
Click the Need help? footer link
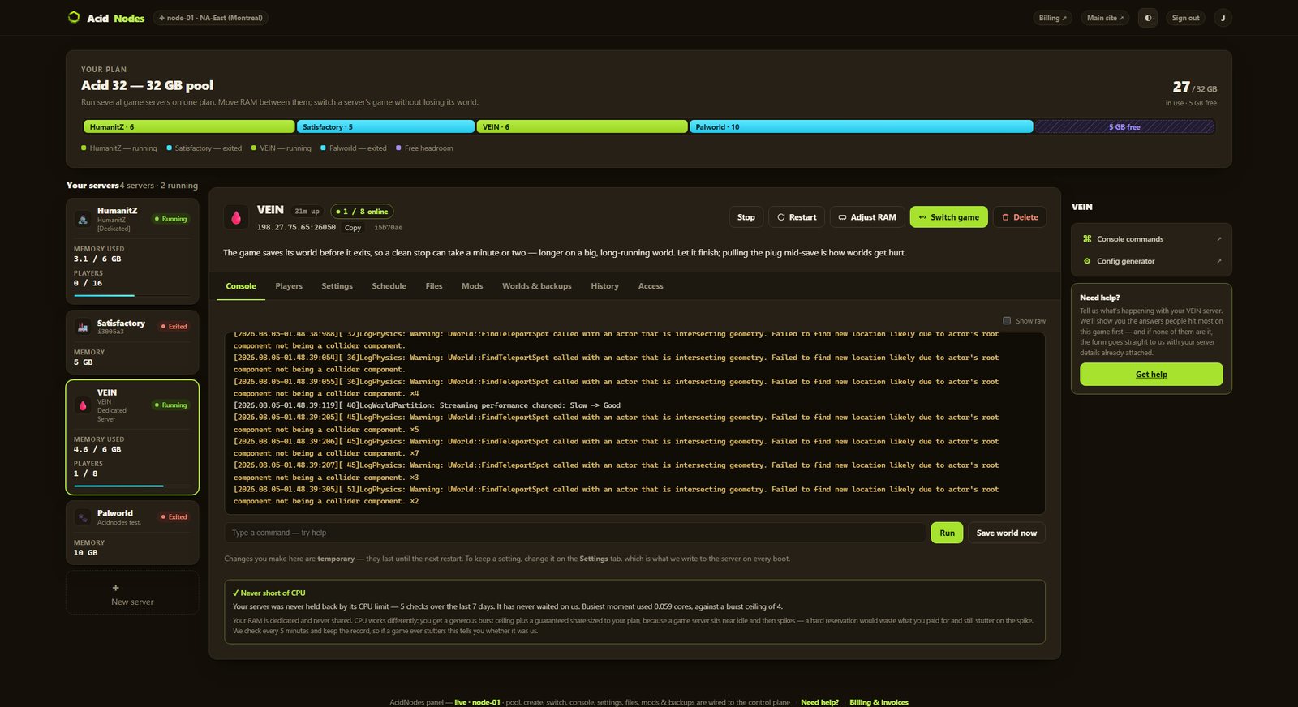click(x=819, y=702)
